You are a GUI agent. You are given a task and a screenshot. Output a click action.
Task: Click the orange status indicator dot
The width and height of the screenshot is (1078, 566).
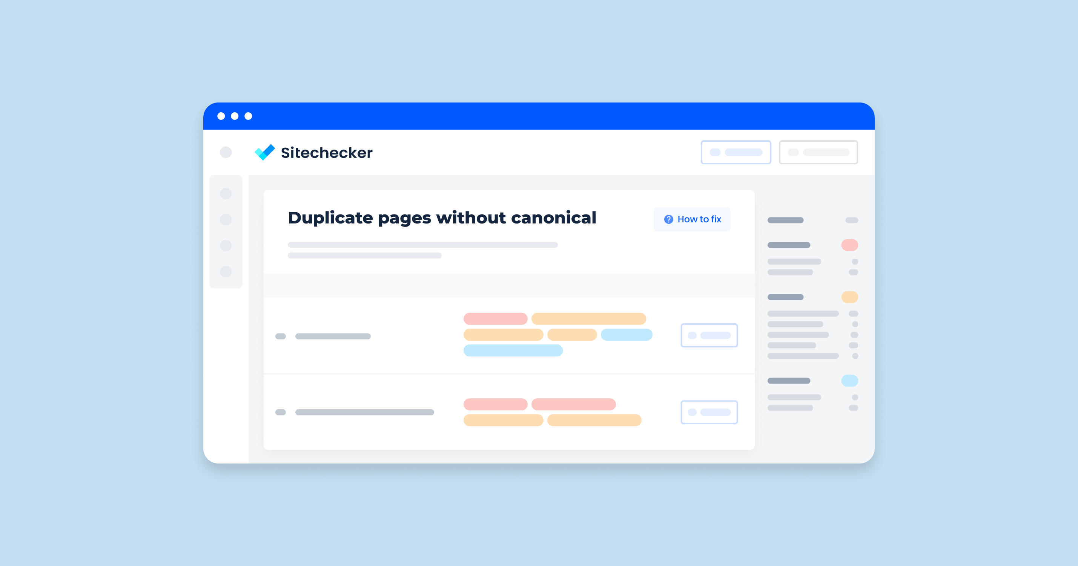(850, 298)
